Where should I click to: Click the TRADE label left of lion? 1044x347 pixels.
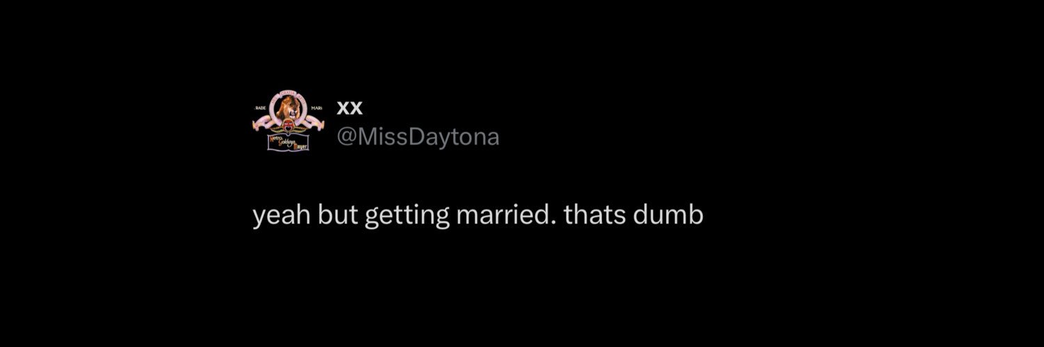pos(261,108)
